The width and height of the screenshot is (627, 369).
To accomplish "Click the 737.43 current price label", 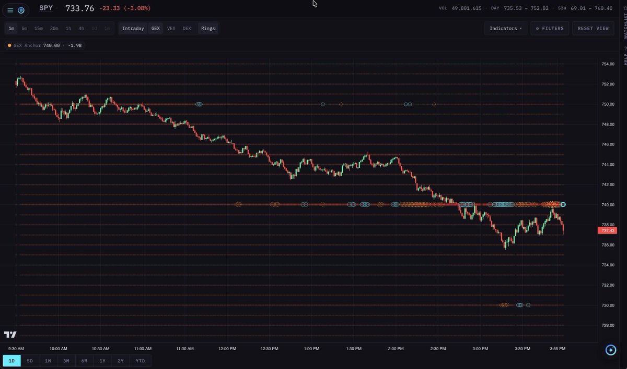I will click(x=607, y=230).
